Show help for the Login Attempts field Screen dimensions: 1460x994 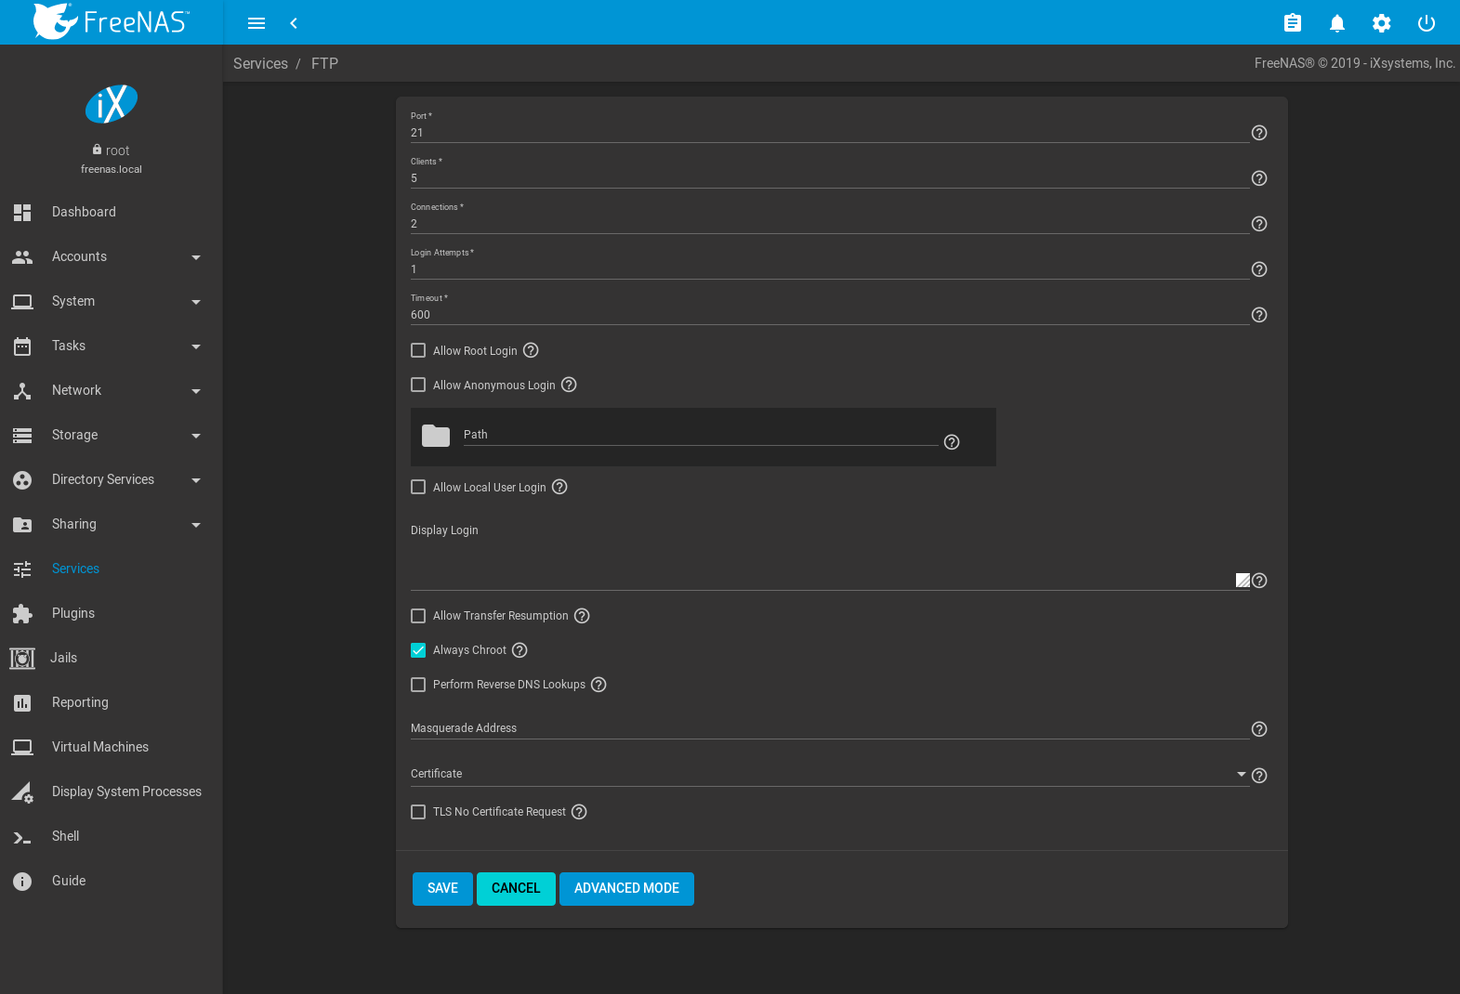click(x=1259, y=269)
